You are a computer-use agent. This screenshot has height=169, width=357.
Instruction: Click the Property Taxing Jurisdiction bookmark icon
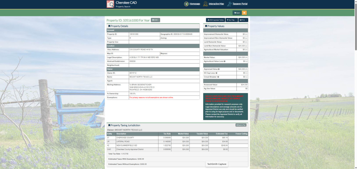click(109, 126)
